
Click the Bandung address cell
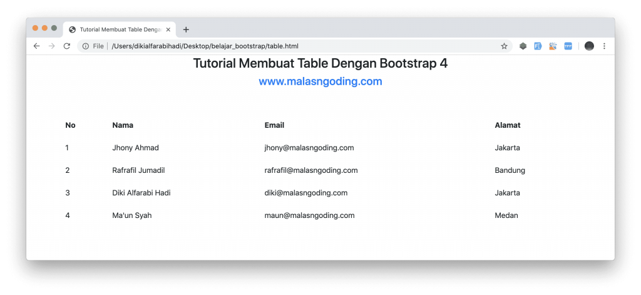point(510,170)
